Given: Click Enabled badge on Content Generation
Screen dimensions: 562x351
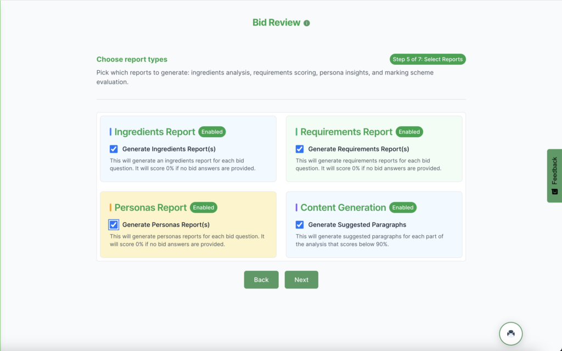Looking at the screenshot, I should (x=403, y=207).
